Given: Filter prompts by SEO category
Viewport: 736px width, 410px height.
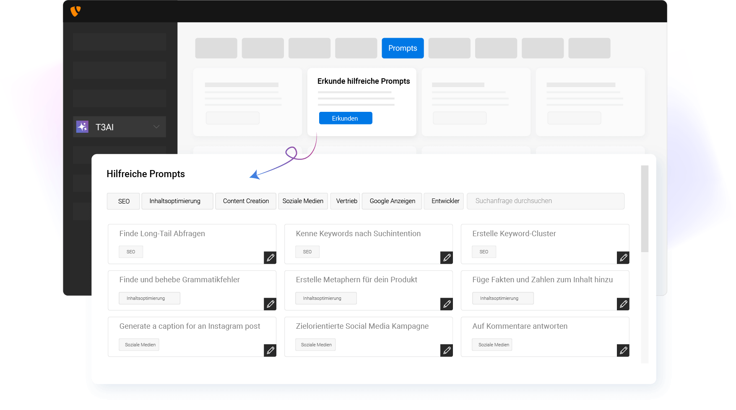Looking at the screenshot, I should coord(124,201).
